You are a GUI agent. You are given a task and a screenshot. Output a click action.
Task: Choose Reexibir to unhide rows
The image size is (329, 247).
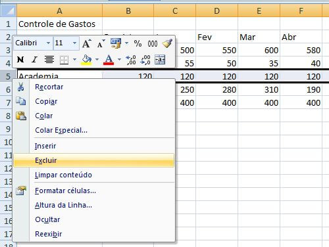click(94, 234)
